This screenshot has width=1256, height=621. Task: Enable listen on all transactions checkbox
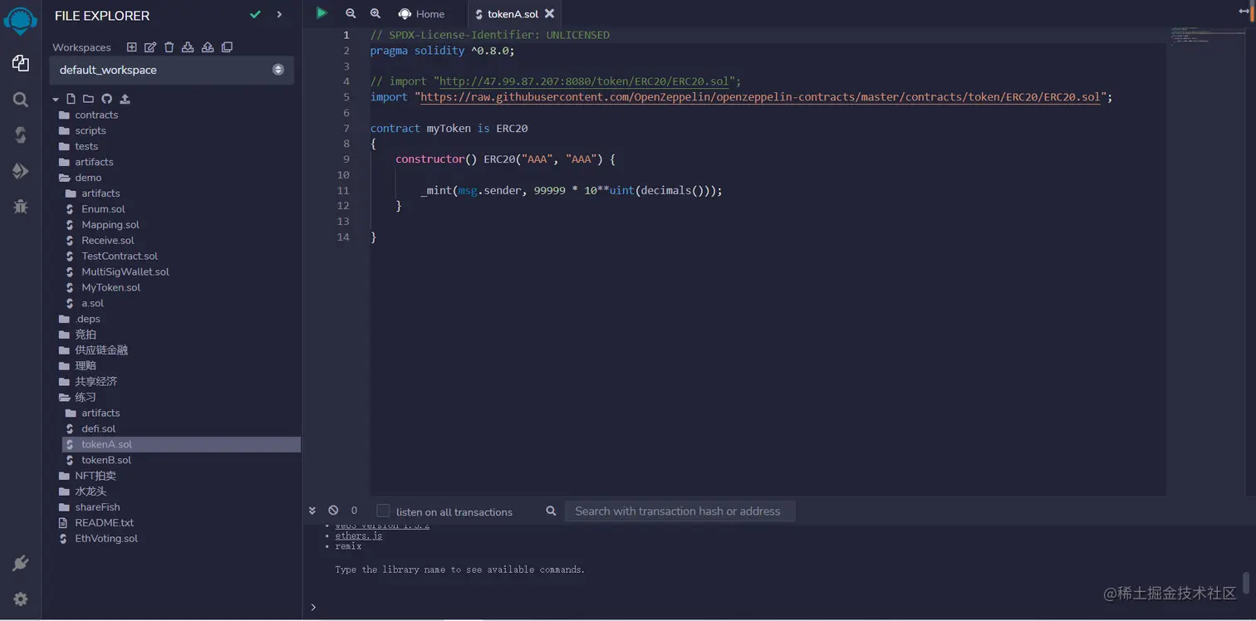(x=383, y=511)
